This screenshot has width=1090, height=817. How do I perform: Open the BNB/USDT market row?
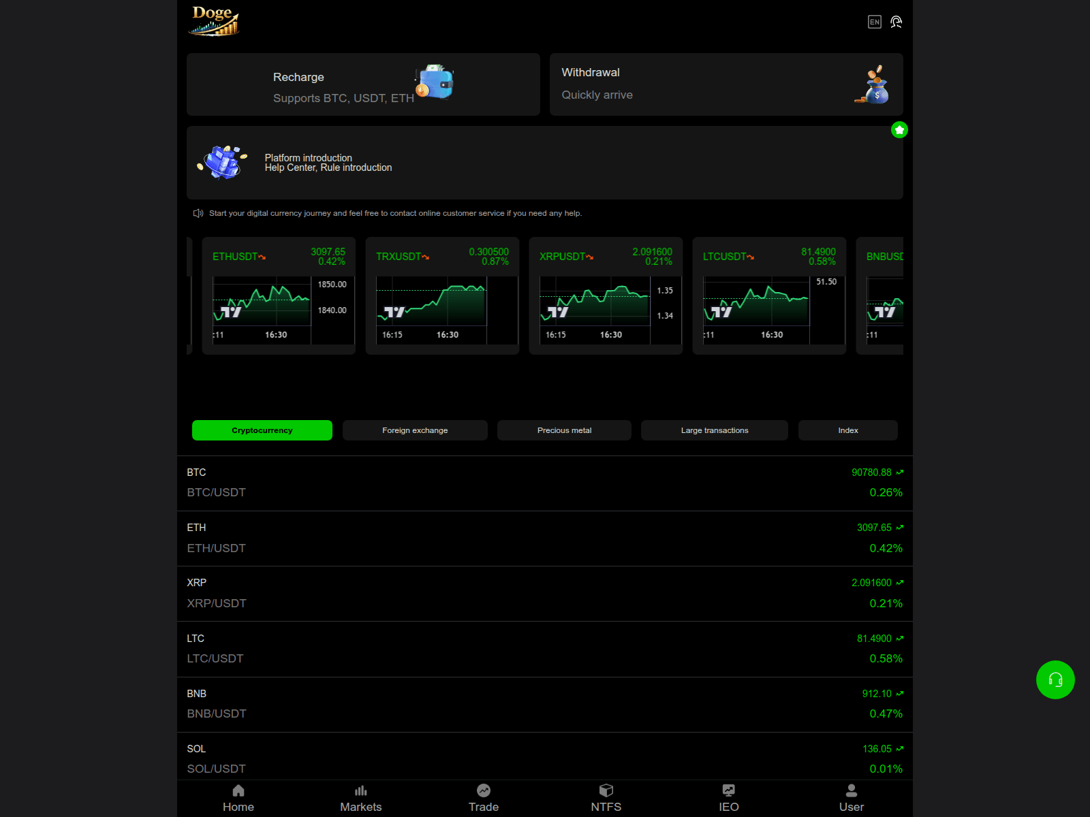[x=545, y=704]
